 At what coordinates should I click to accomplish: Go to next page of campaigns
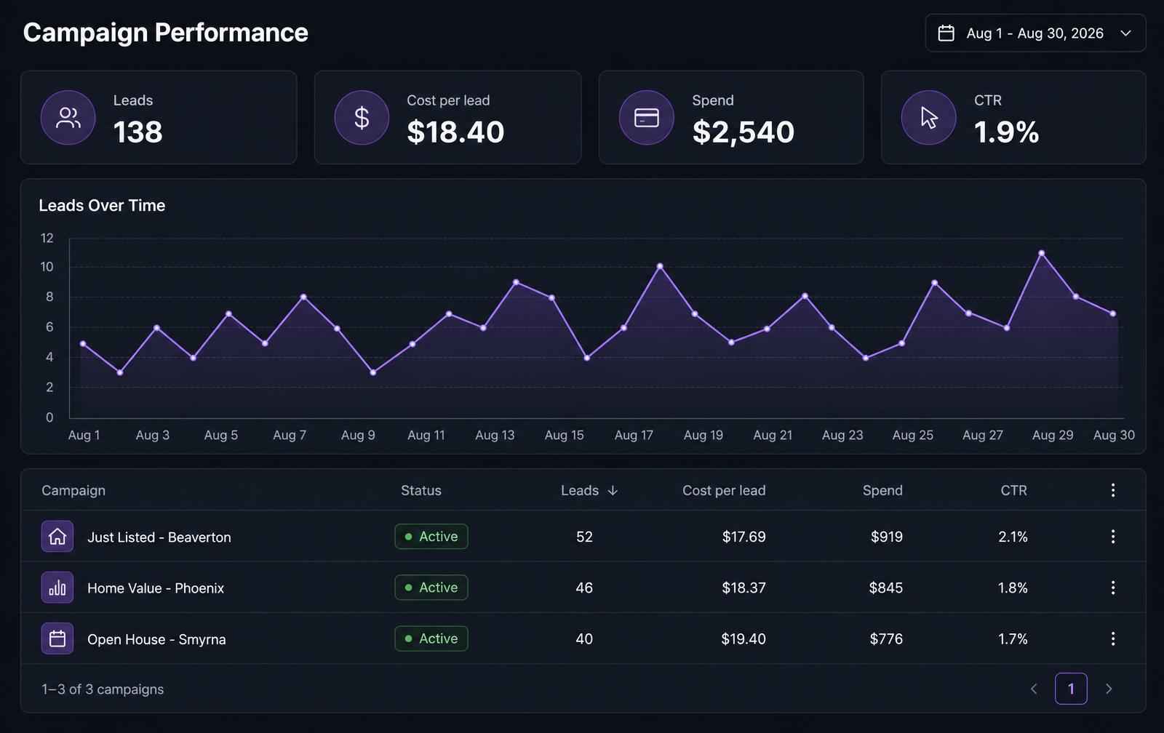pos(1109,689)
